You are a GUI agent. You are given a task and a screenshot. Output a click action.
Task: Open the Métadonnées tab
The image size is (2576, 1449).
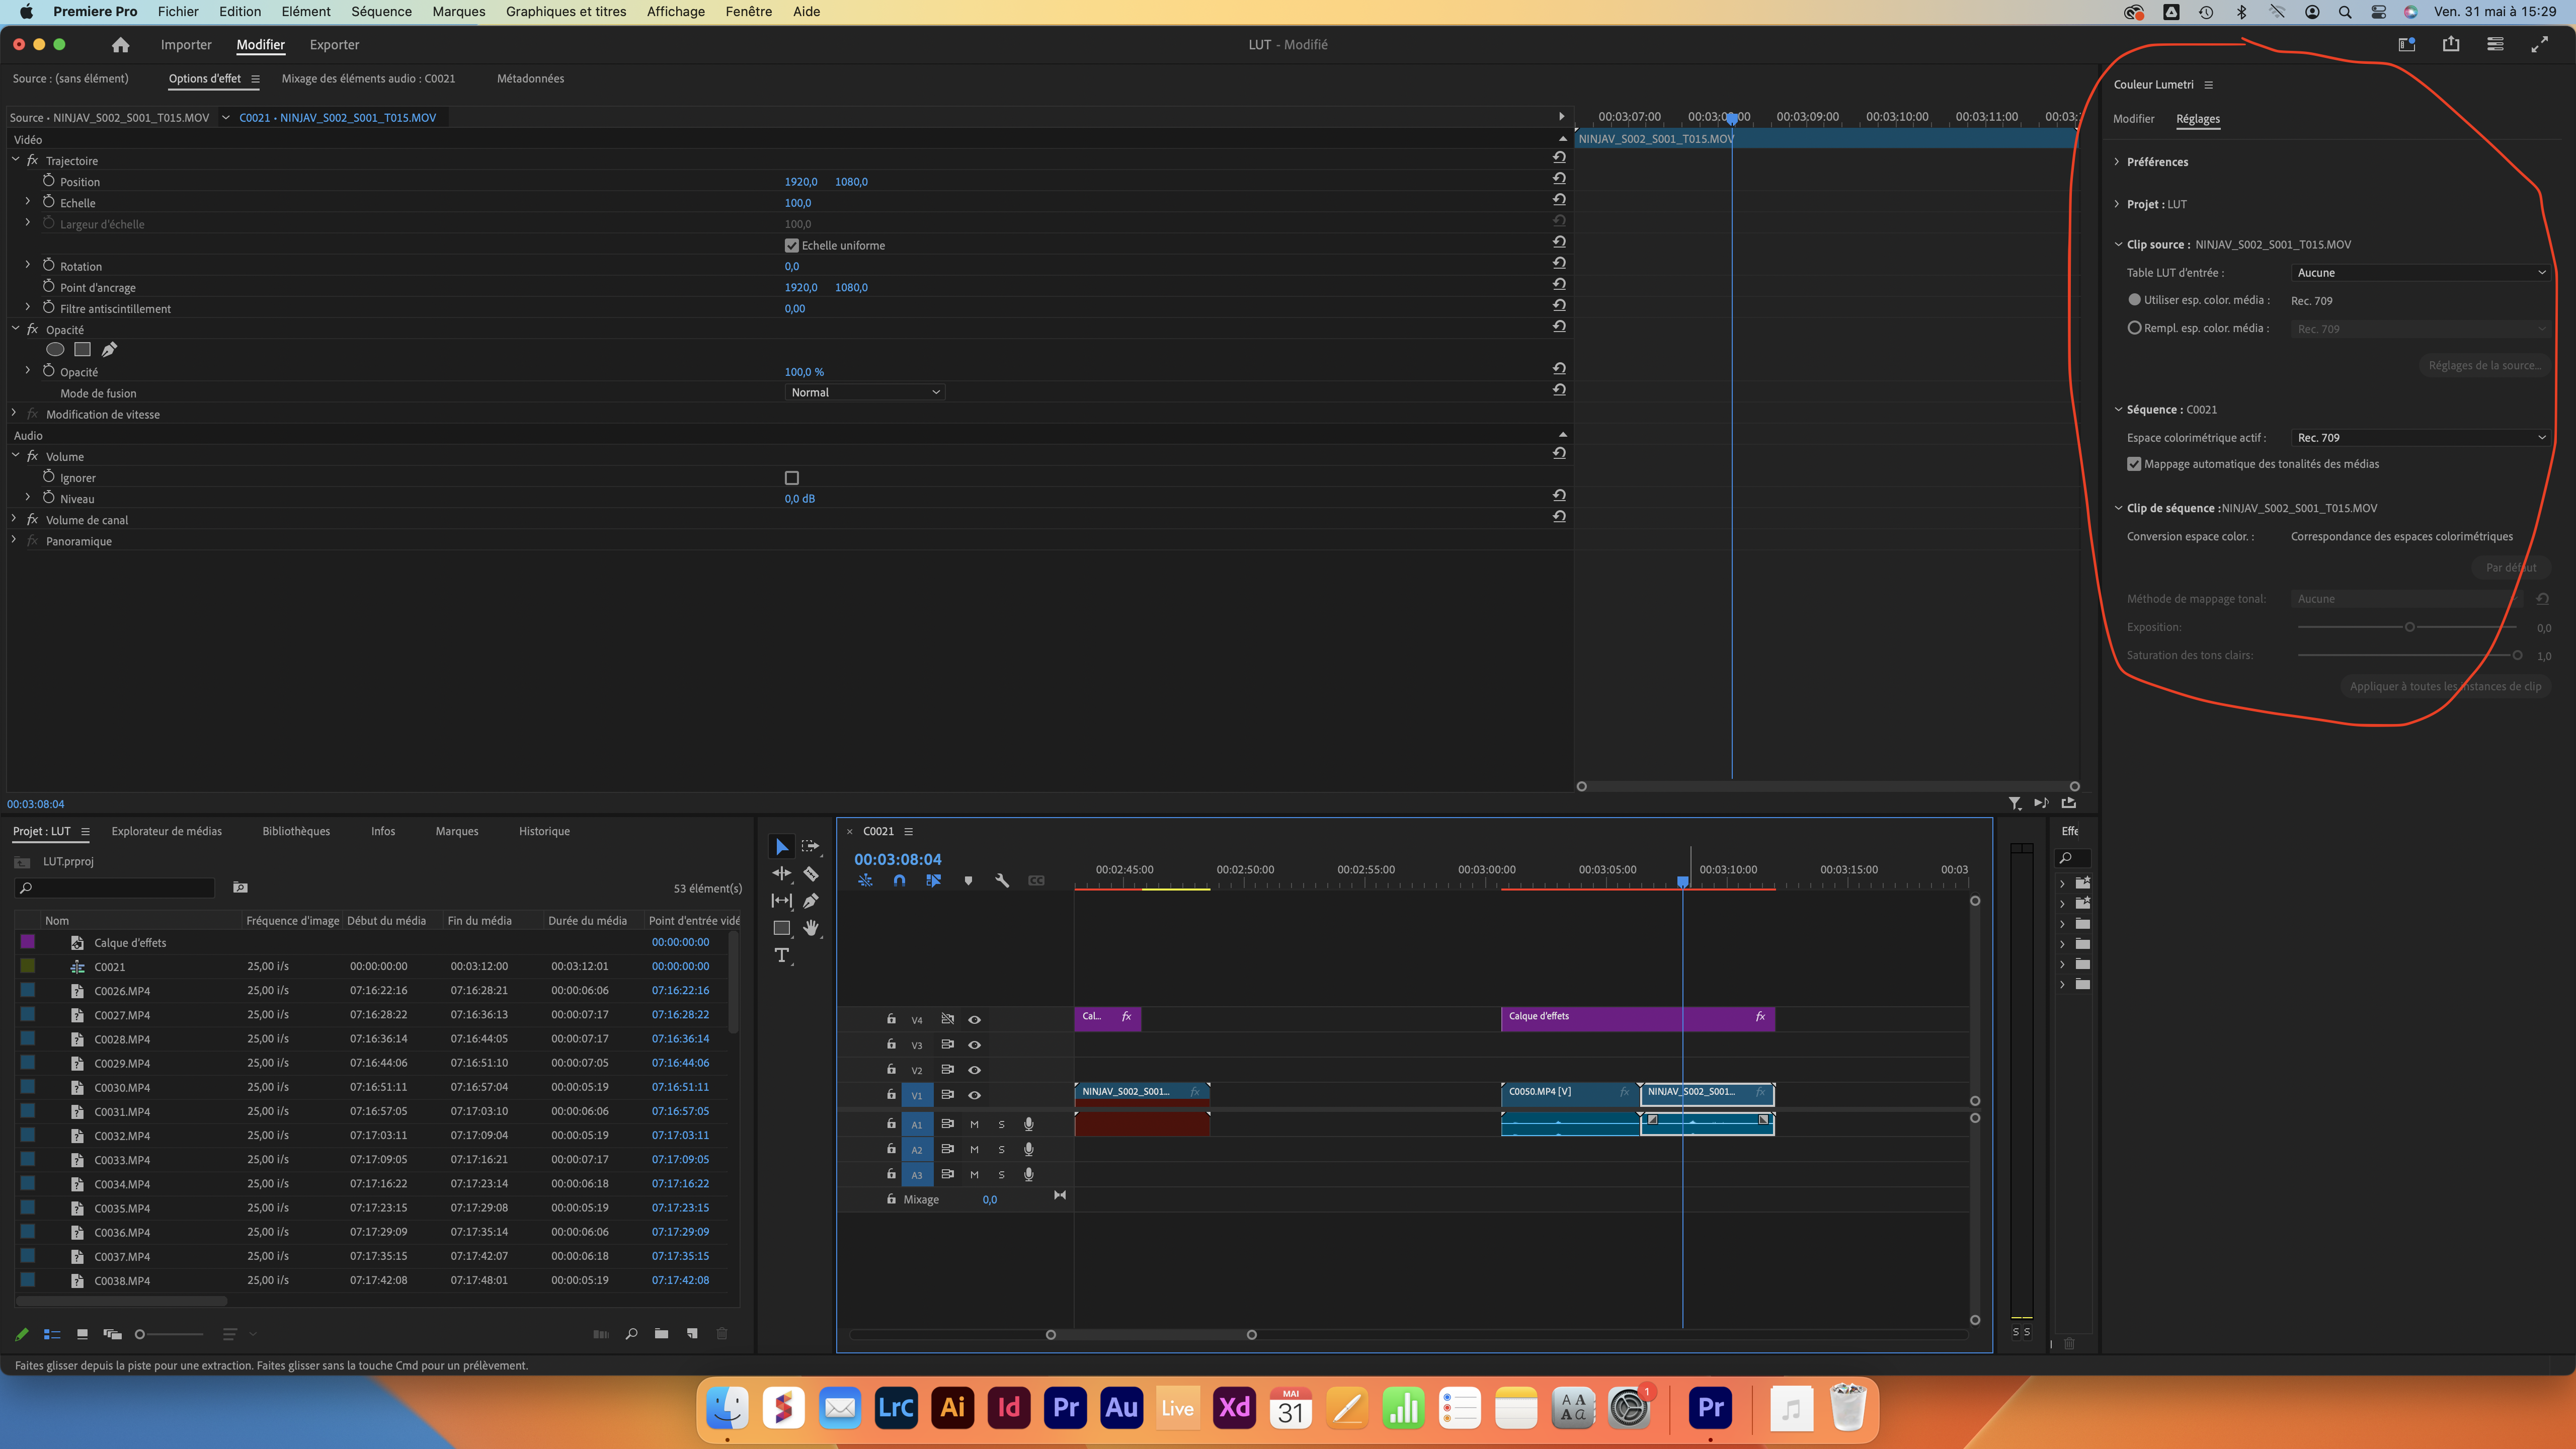[530, 79]
